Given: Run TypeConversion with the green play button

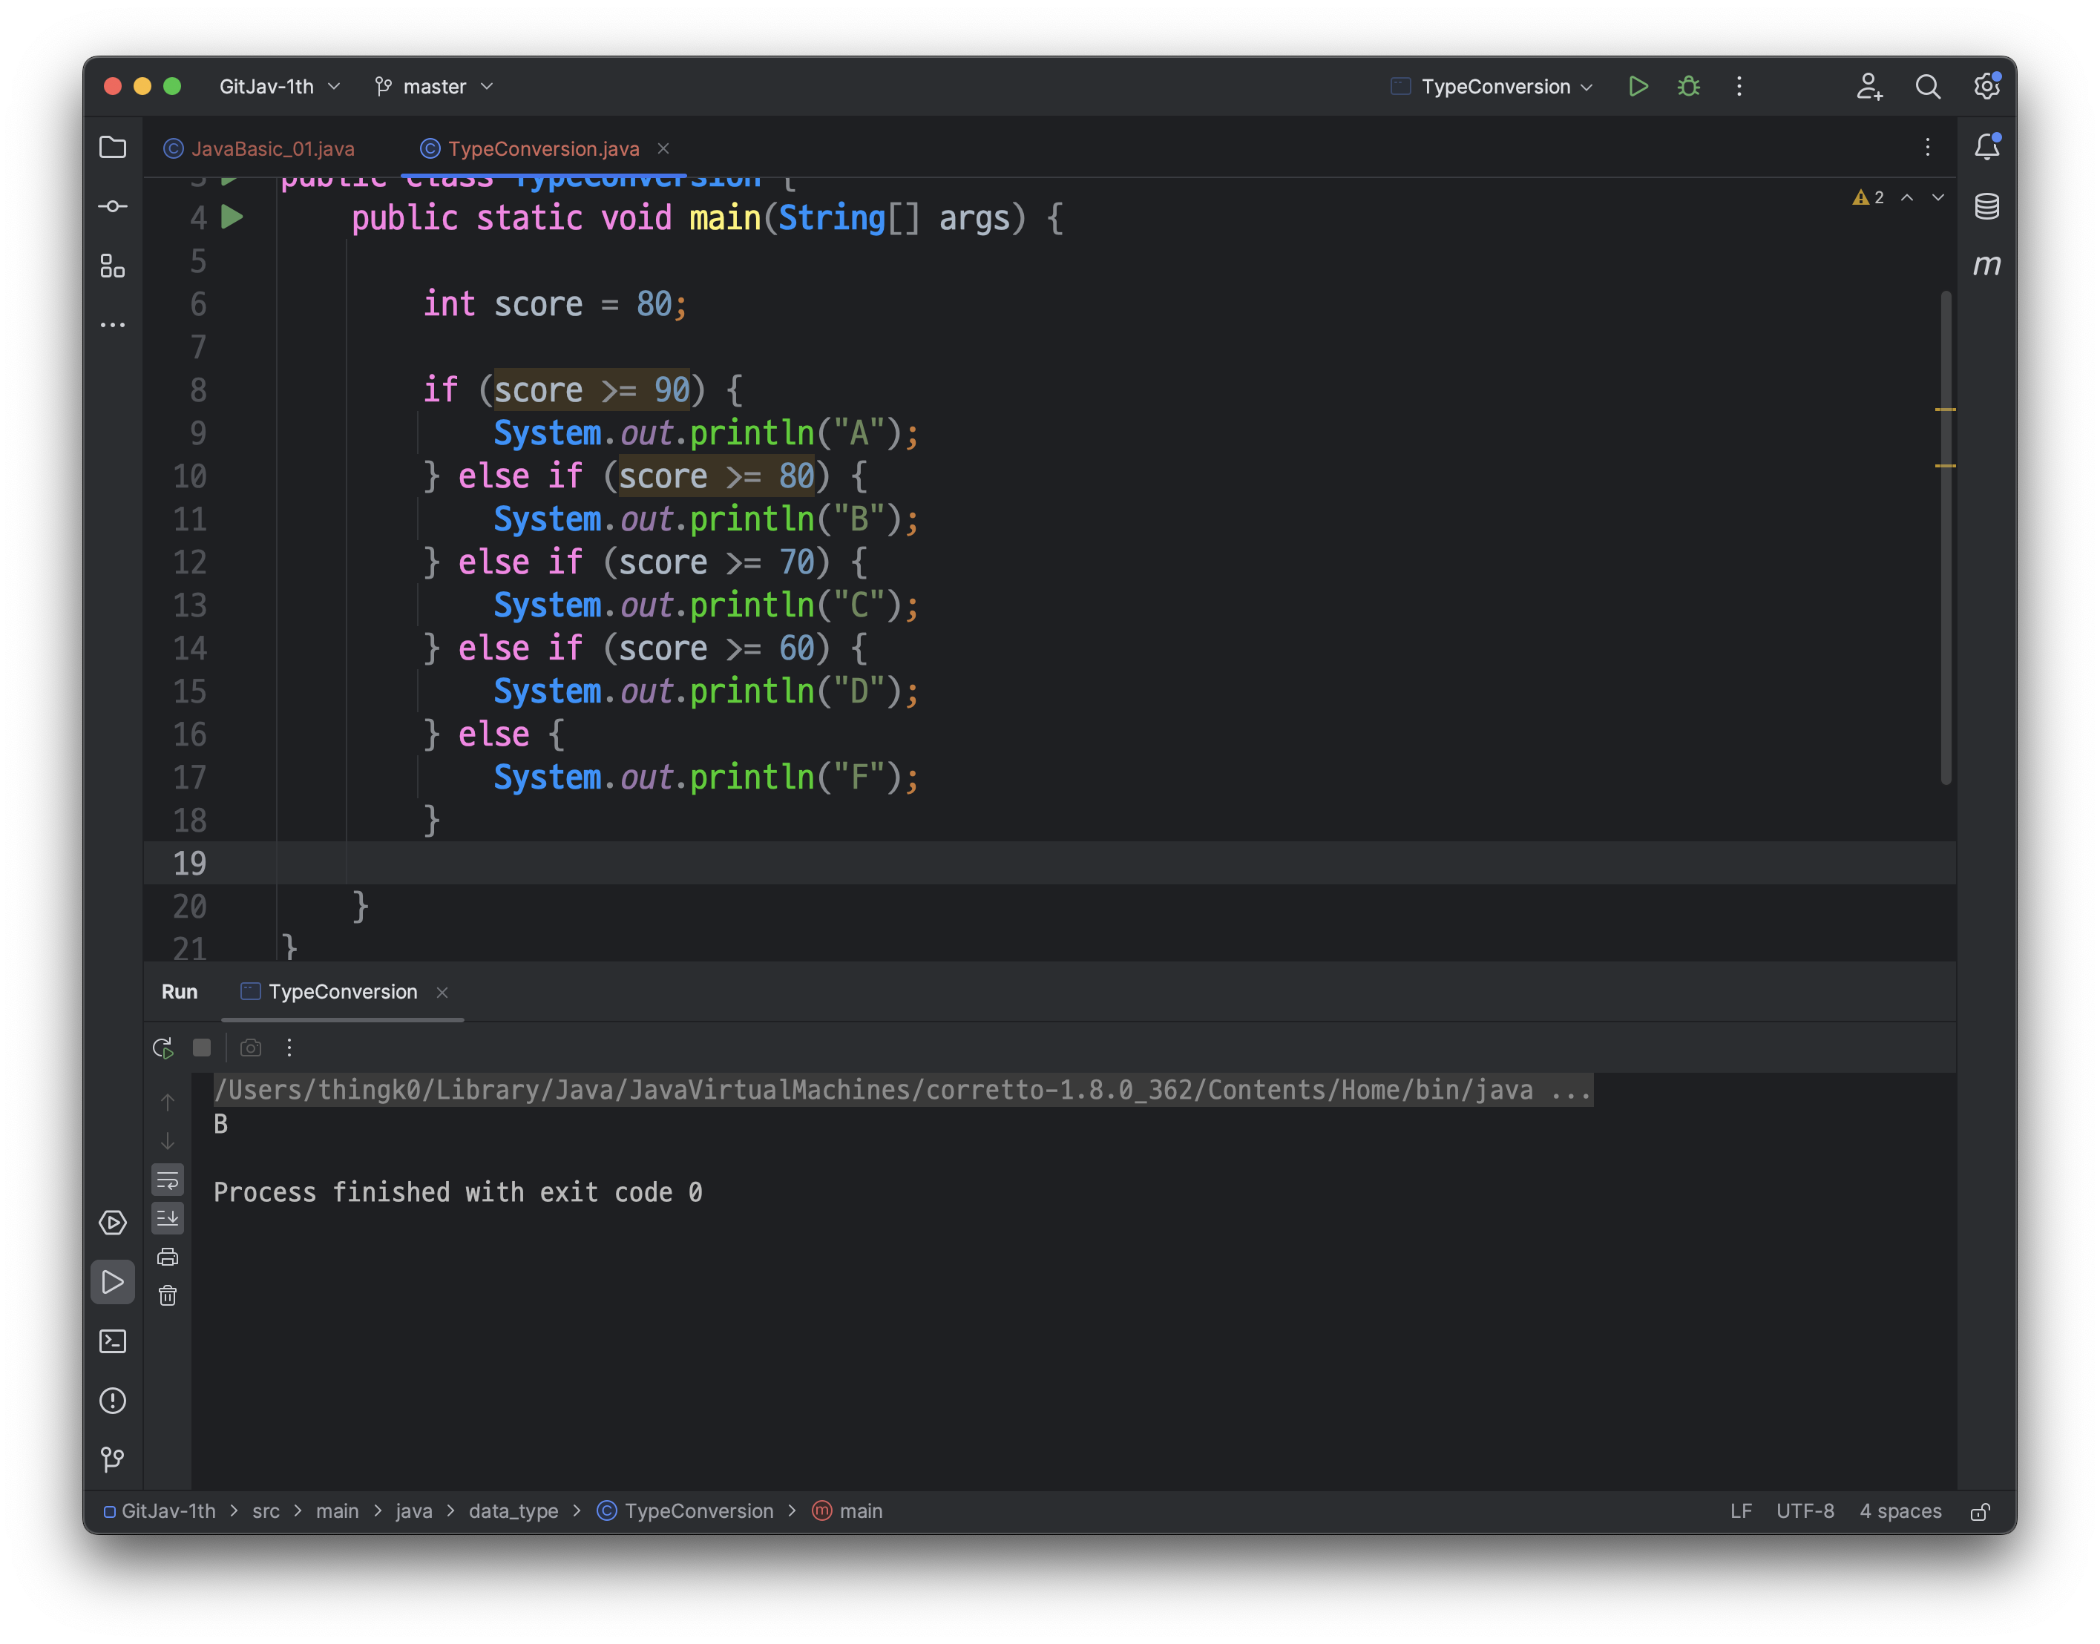Looking at the screenshot, I should [1637, 87].
